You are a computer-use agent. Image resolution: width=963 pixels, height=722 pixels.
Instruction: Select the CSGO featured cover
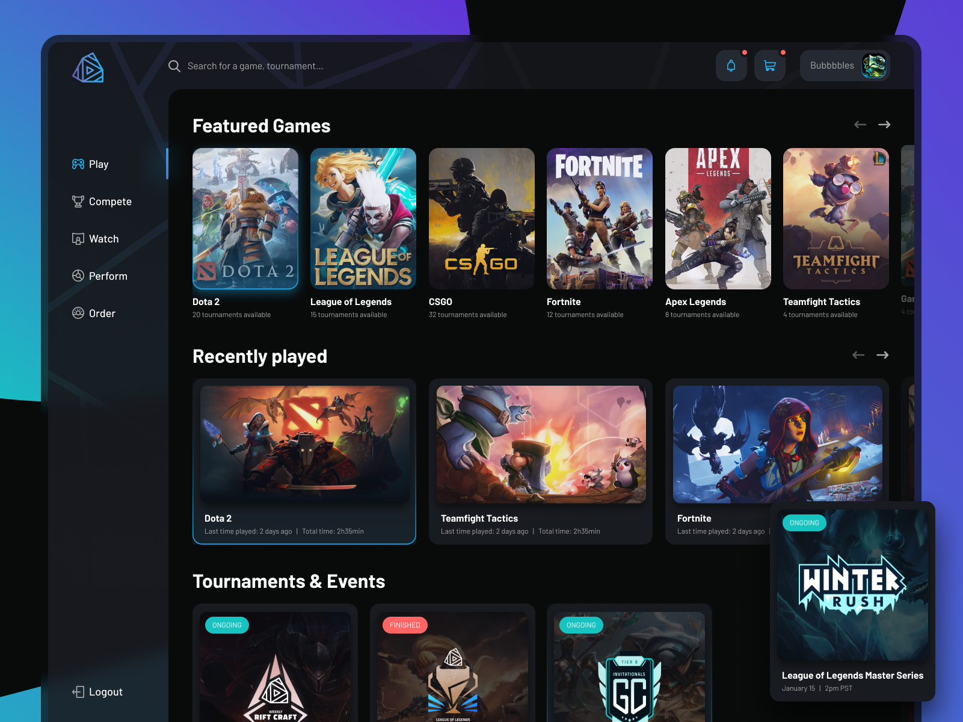pyautogui.click(x=482, y=218)
